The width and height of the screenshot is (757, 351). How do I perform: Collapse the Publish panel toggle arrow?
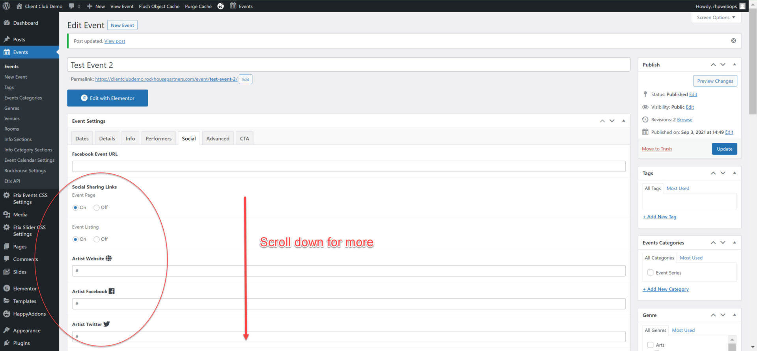[x=734, y=65]
